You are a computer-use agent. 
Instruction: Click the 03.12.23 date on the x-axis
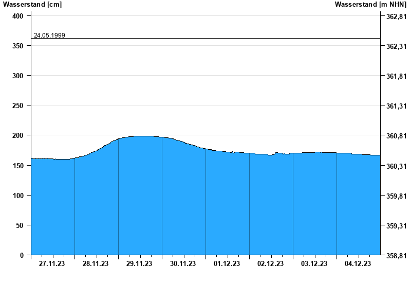coord(314,264)
